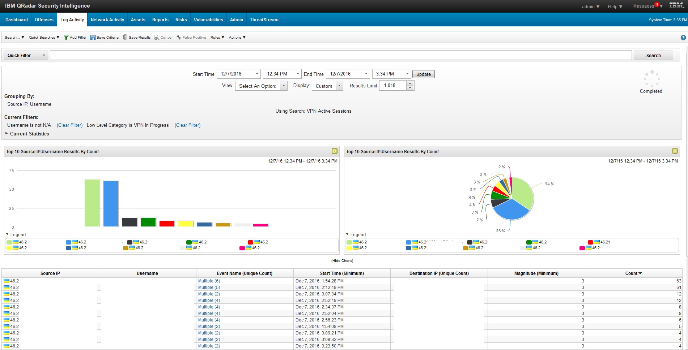Image resolution: width=688 pixels, height=350 pixels.
Task: Open the help question mark icon
Action: click(683, 38)
